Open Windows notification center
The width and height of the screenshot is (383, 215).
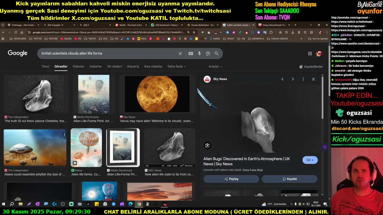click(325, 204)
